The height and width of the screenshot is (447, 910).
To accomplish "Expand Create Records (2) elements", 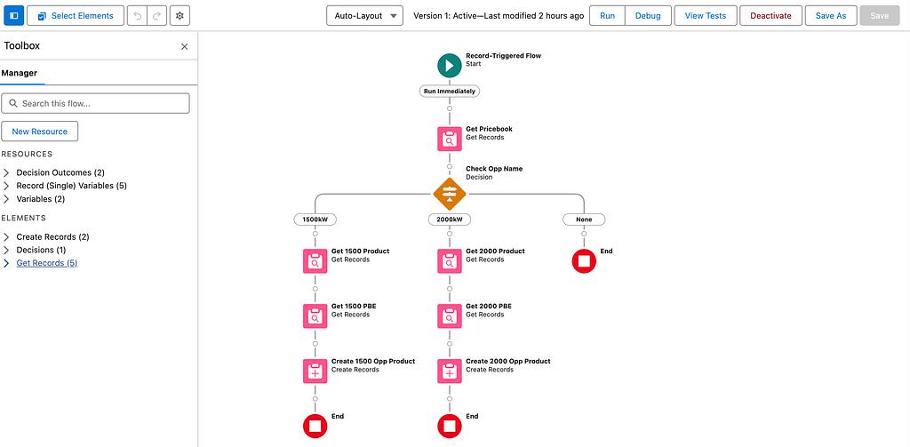I will (x=7, y=237).
